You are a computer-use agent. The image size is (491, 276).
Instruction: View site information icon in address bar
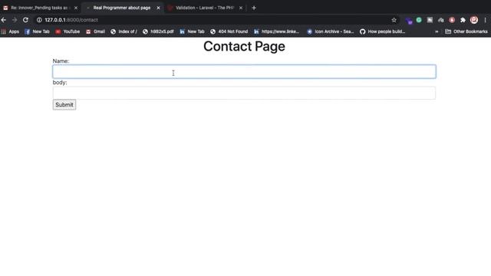(x=39, y=20)
